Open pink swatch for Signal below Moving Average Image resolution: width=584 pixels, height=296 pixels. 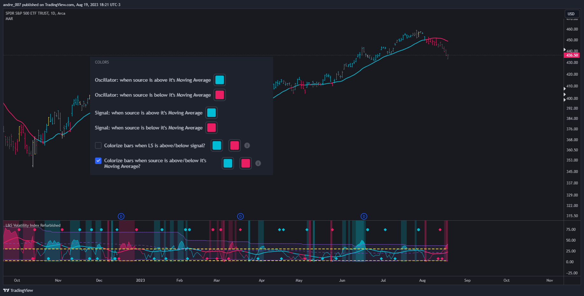(211, 127)
